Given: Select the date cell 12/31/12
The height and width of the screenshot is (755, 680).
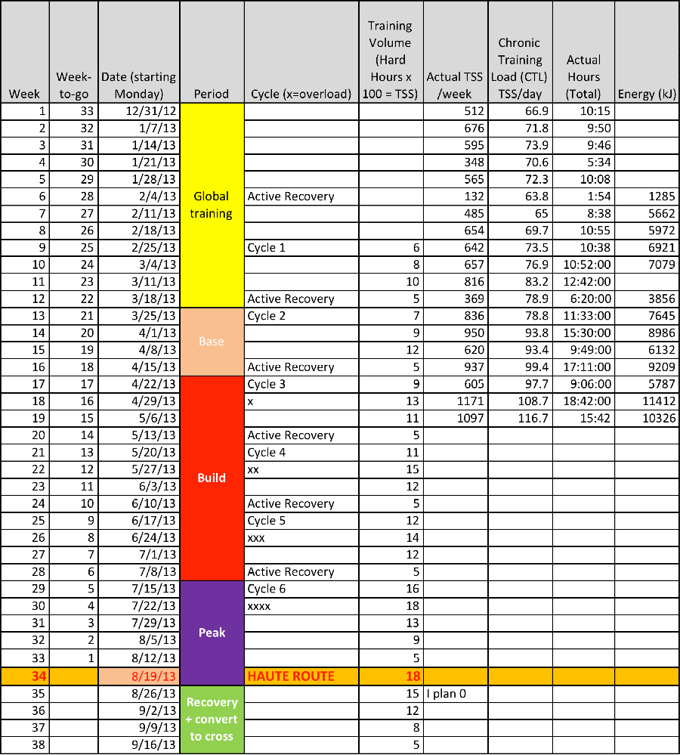Looking at the screenshot, I should 147,110.
